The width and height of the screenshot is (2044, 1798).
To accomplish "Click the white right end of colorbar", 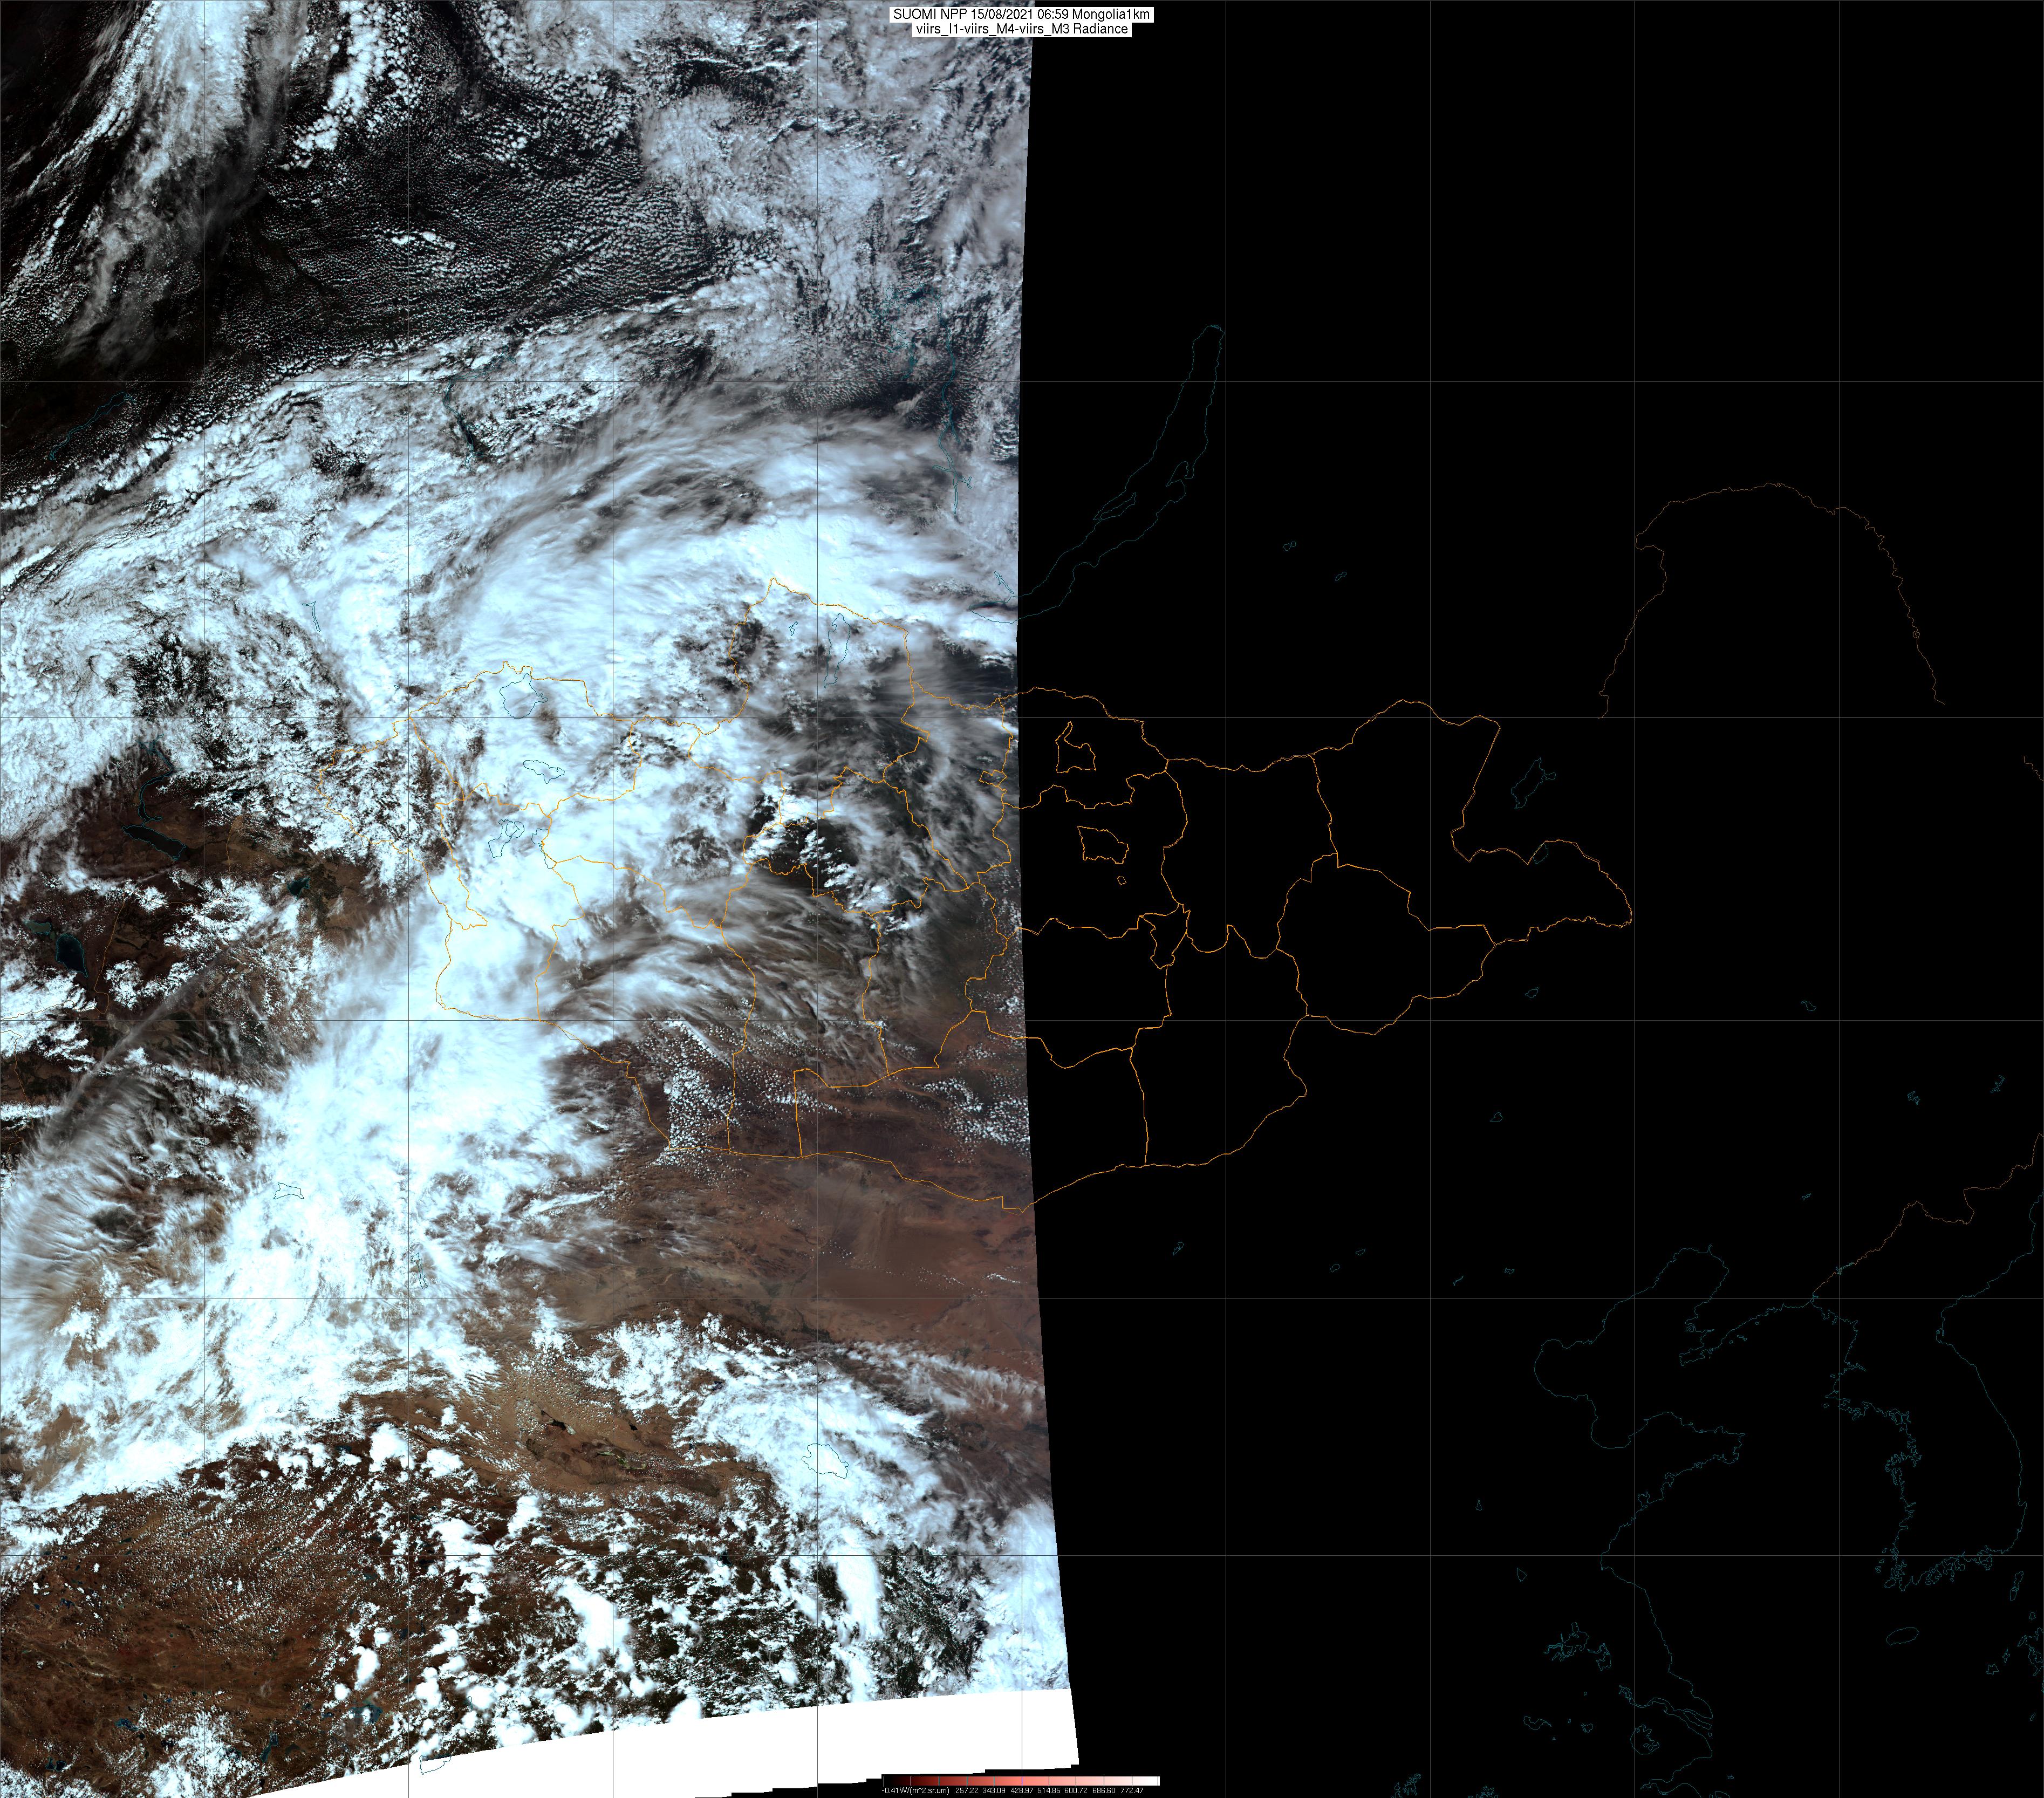I will pyautogui.click(x=1152, y=1781).
